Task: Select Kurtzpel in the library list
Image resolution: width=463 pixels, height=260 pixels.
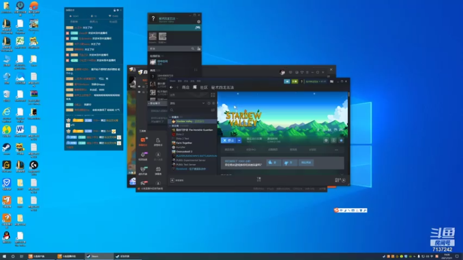Action: [192, 147]
